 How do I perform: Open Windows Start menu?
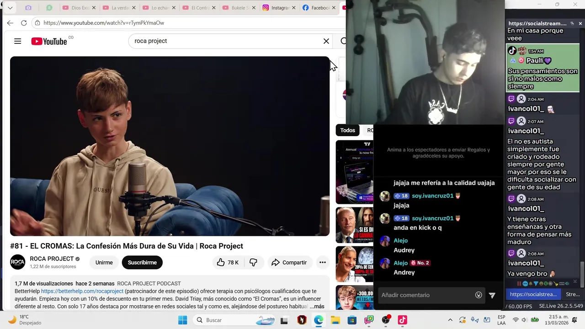click(x=182, y=320)
